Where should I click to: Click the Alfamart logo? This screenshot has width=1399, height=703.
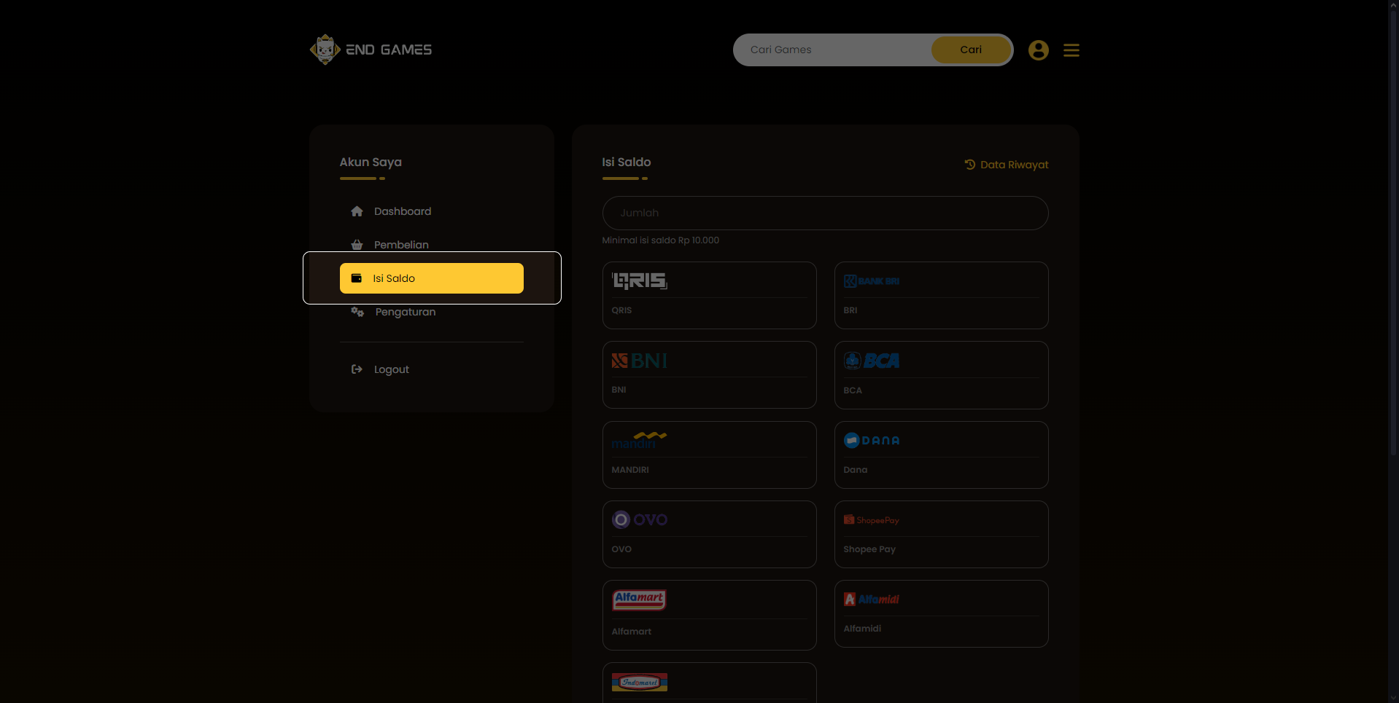point(640,600)
